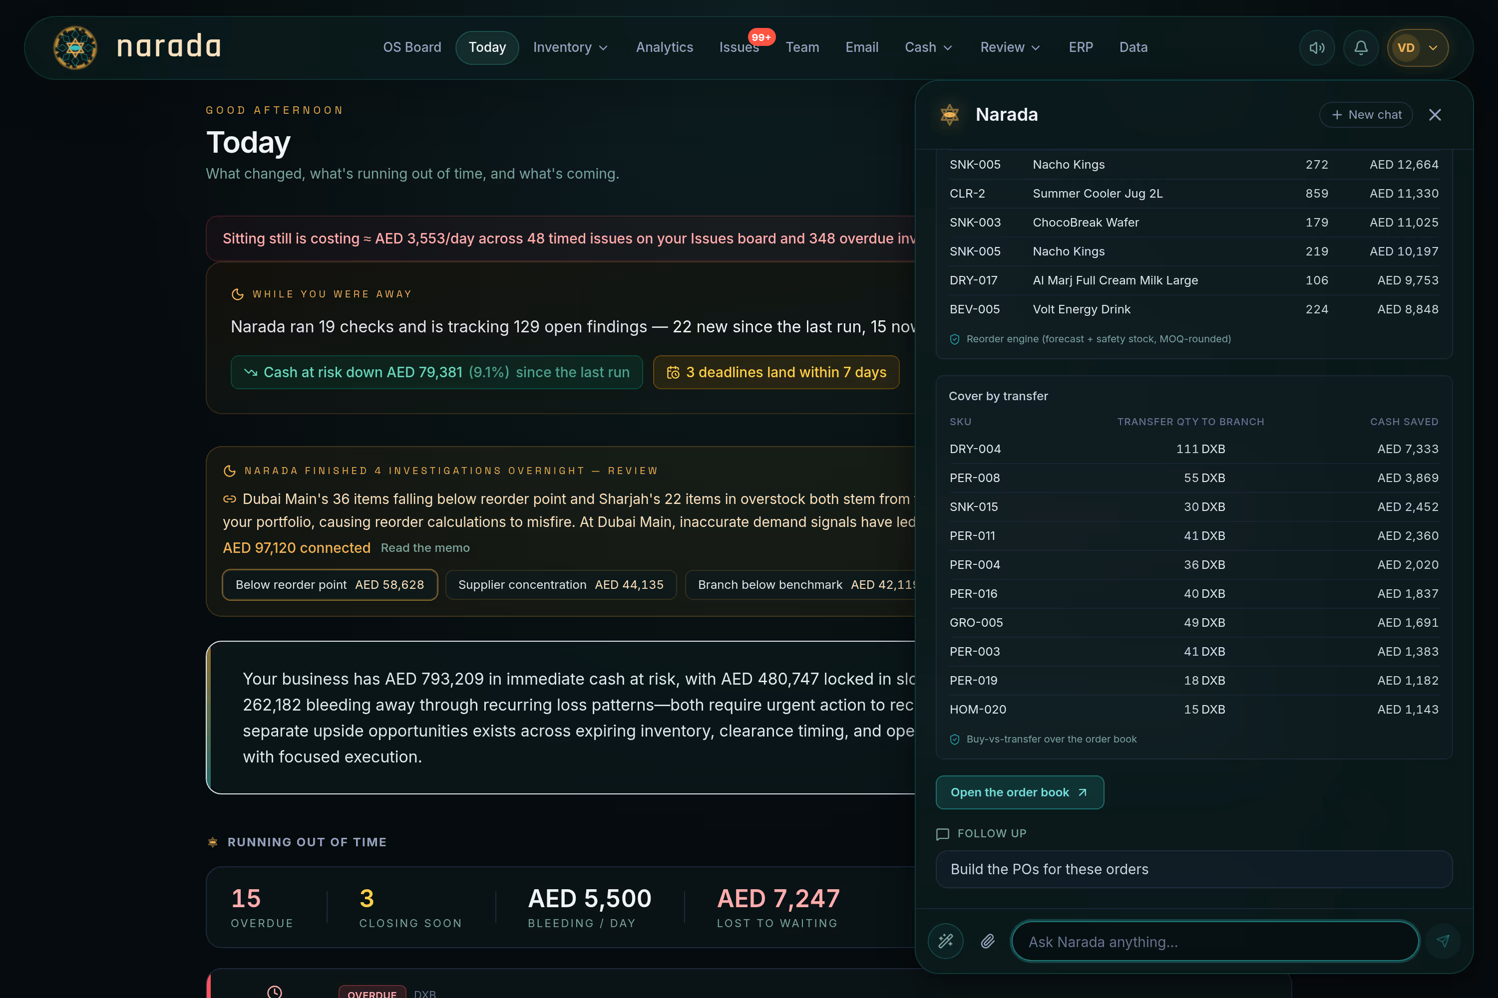1498x998 pixels.
Task: Open the VD user profile menu
Action: point(1417,48)
